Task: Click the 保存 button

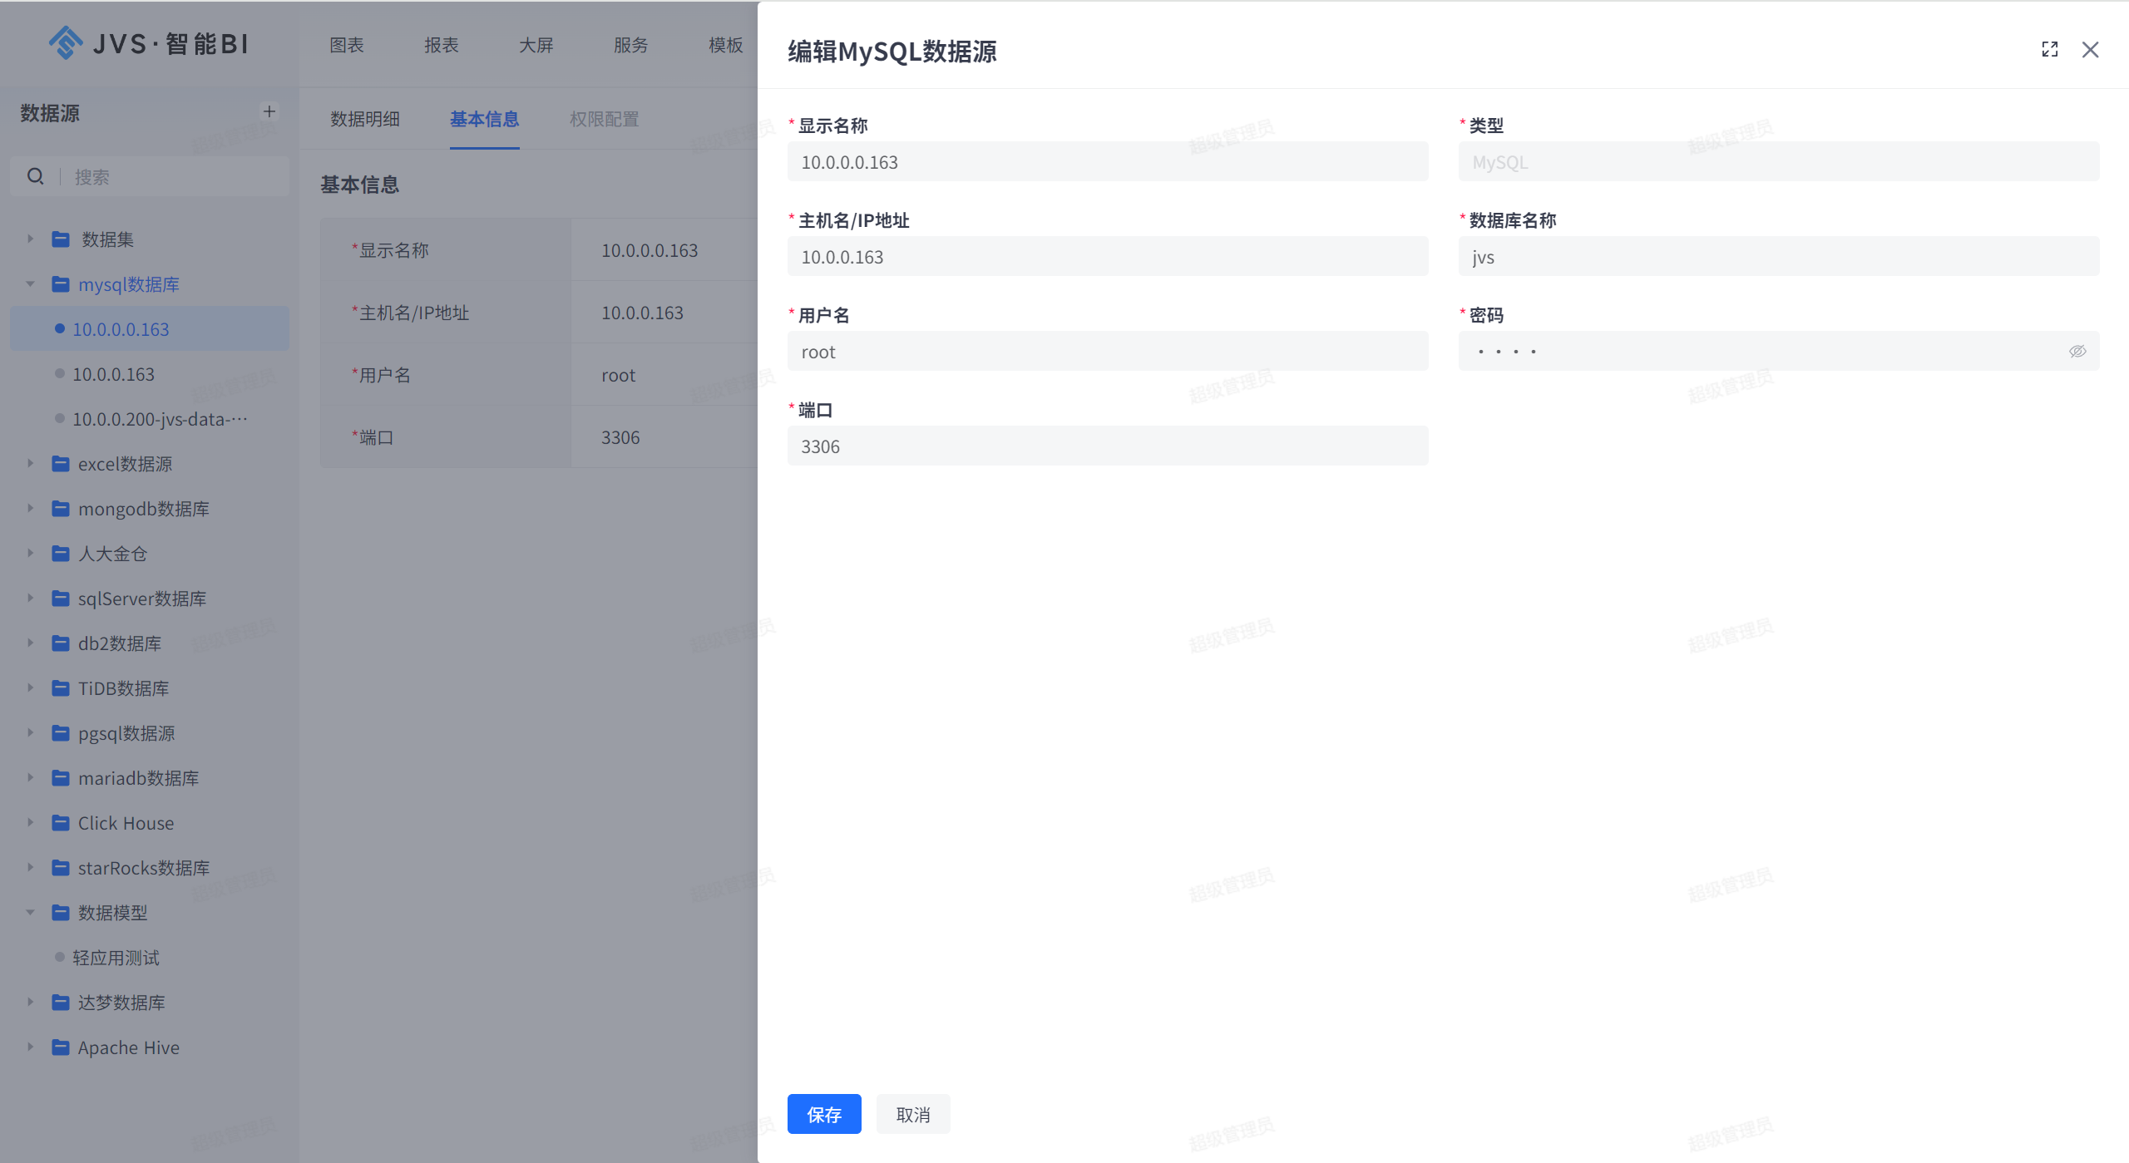Action: click(824, 1114)
